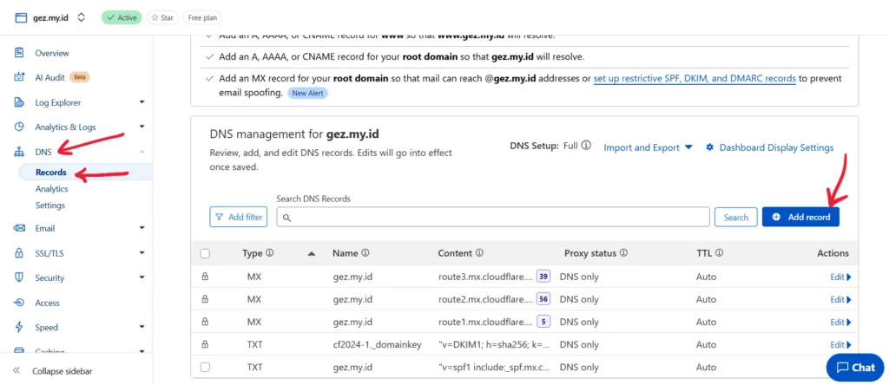Check the box on the SPF TXT row

coord(205,367)
